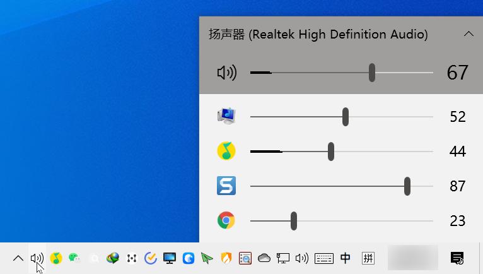Open Internet Download Manager tray icon
483x274 pixels.
pos(113,258)
